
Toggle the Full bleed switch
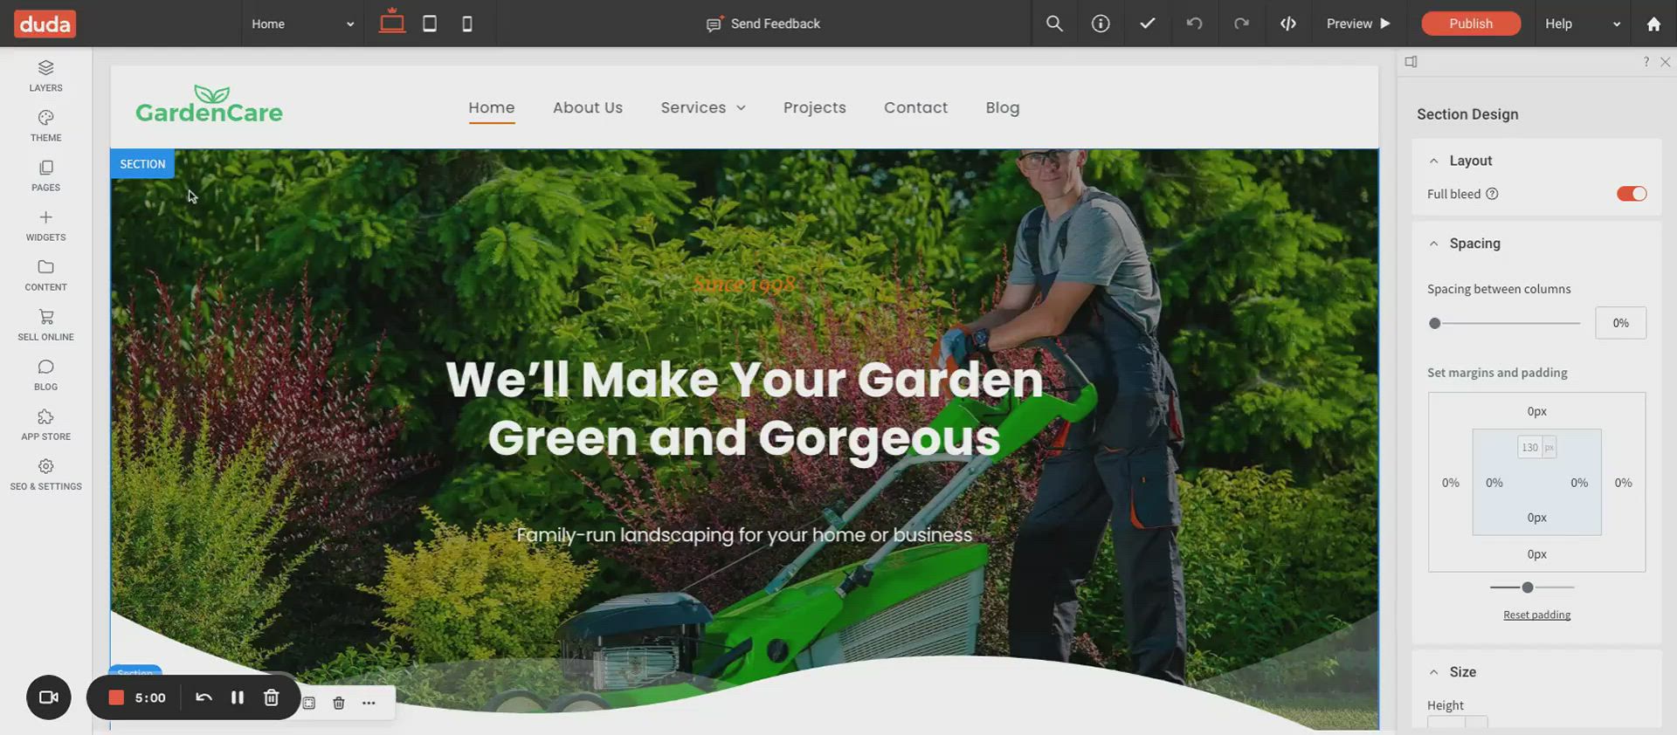coord(1632,194)
